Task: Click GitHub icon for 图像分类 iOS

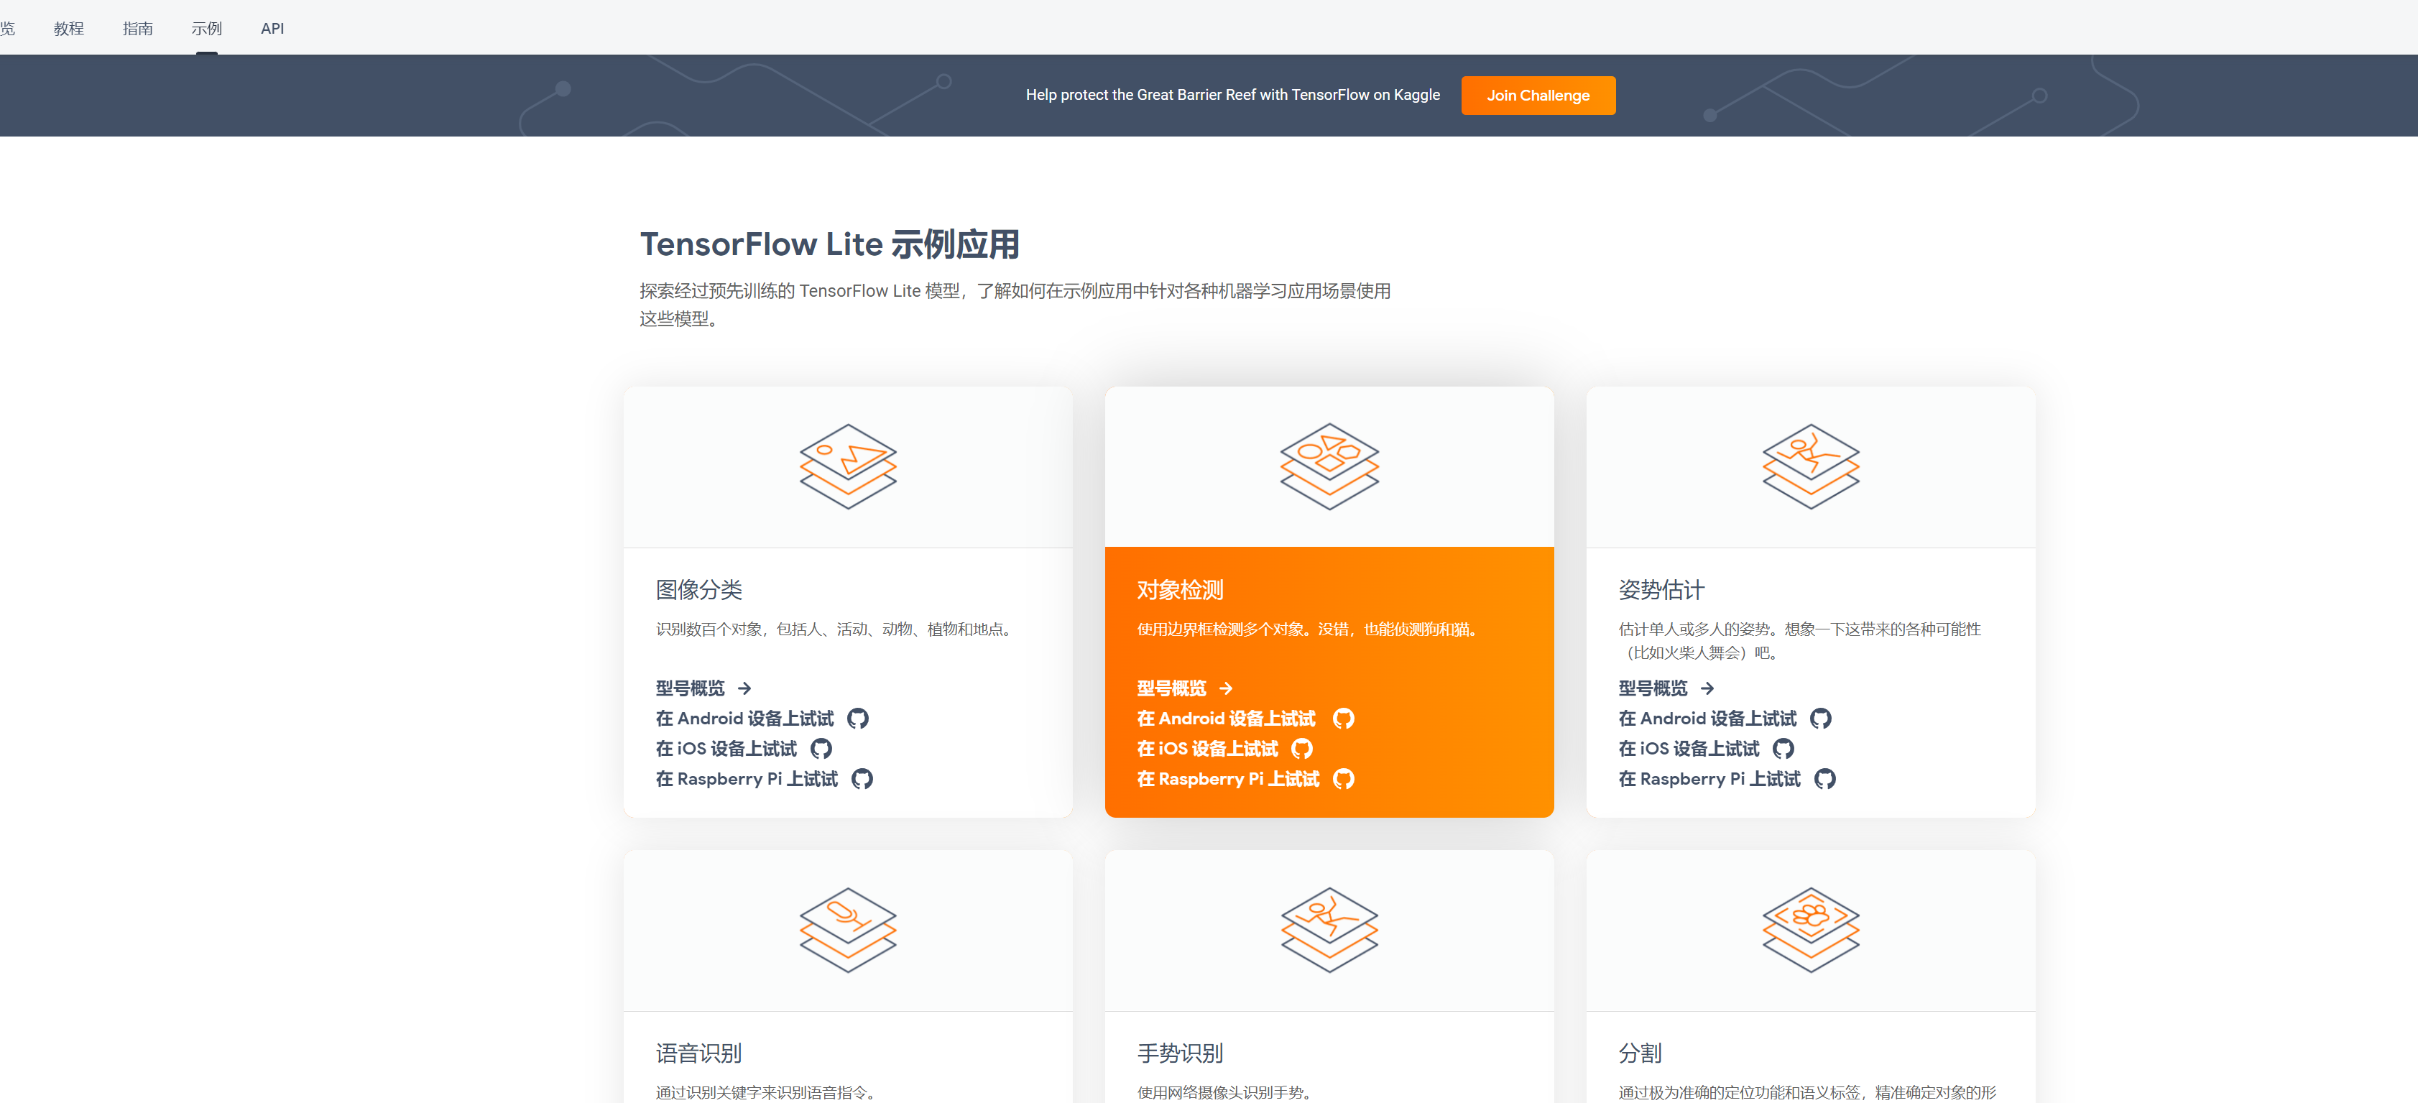Action: pyautogui.click(x=821, y=748)
